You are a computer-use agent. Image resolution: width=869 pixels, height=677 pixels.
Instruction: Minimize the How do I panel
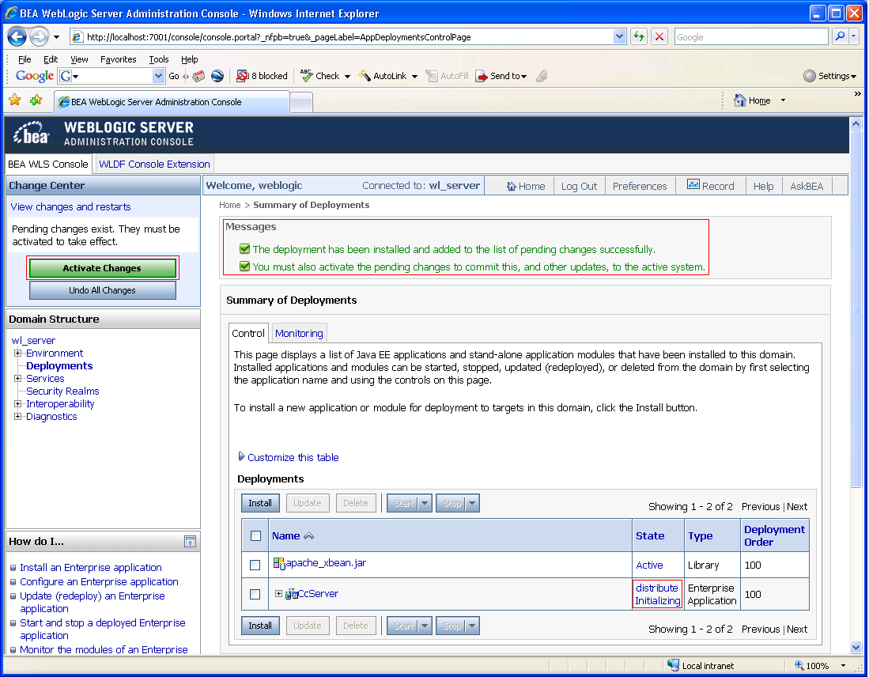[x=190, y=541]
